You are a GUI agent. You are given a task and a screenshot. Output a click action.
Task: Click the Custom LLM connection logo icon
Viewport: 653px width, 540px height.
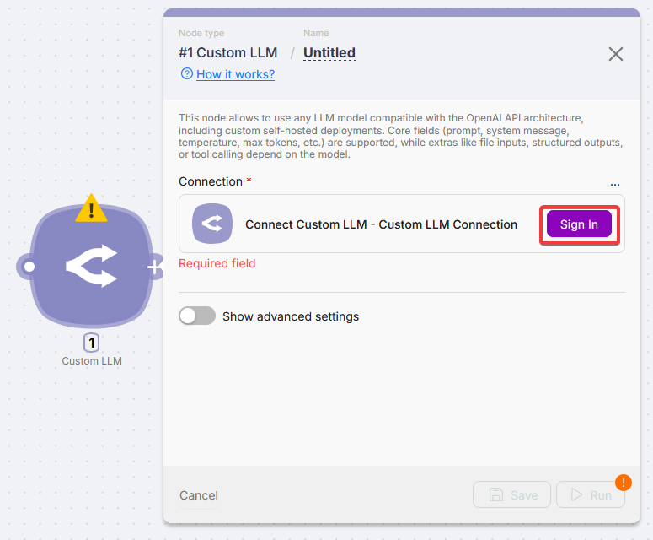click(212, 224)
